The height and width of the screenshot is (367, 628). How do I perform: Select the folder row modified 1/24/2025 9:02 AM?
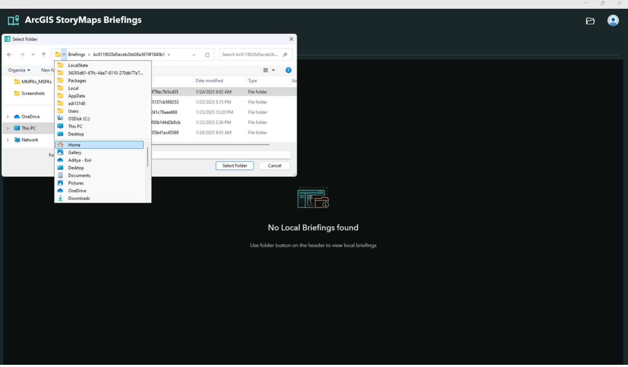point(224,92)
